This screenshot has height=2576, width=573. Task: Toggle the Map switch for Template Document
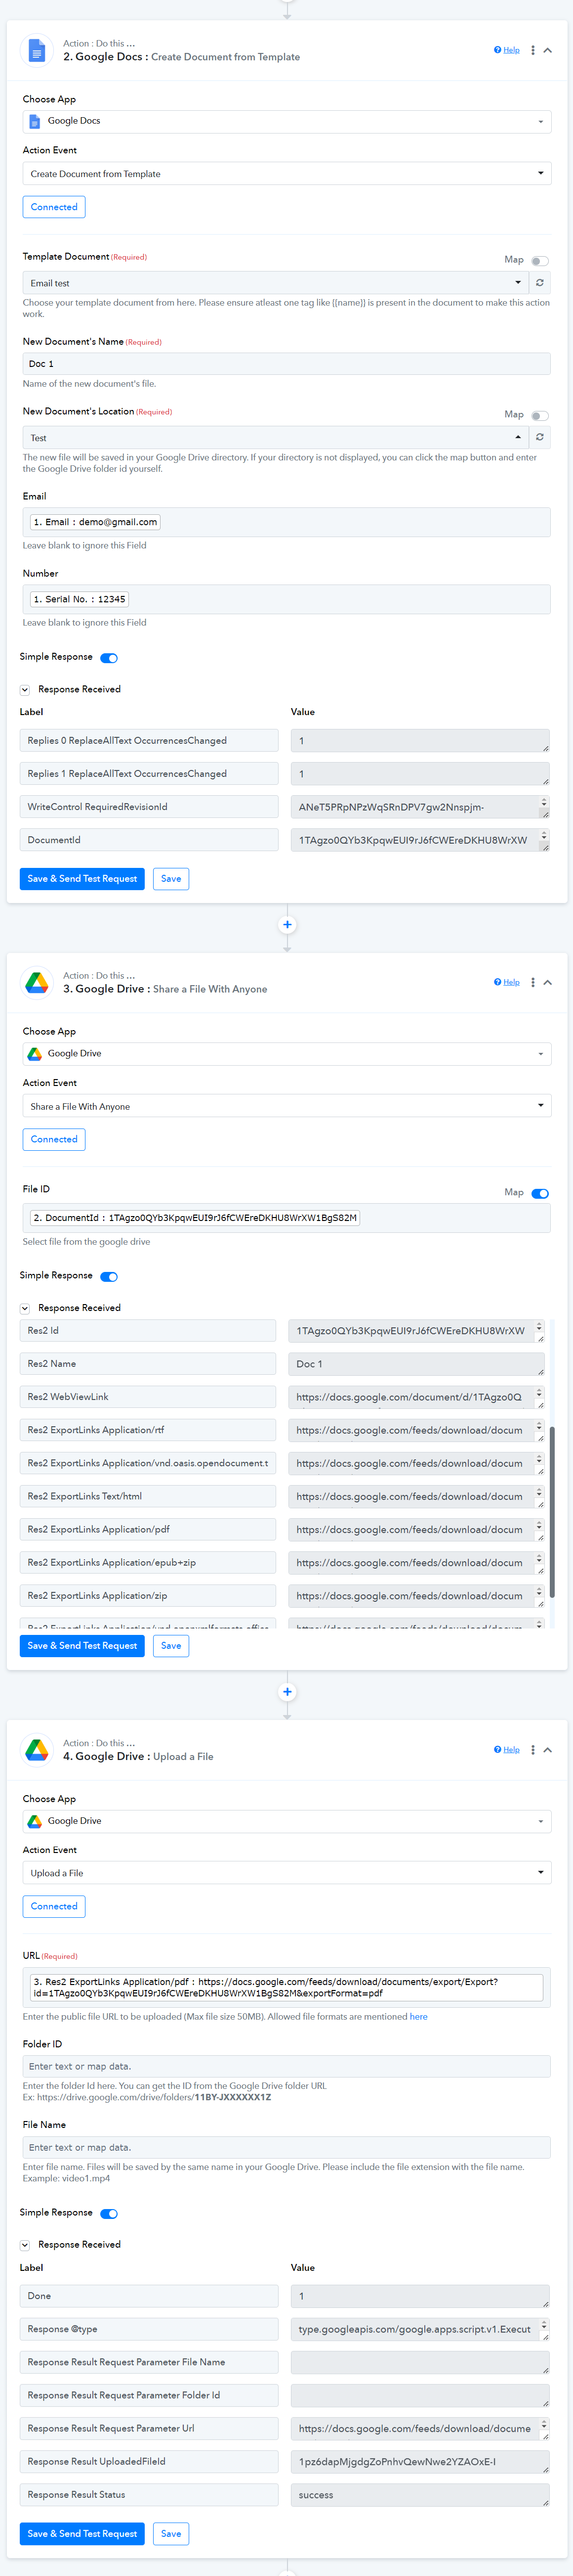click(540, 261)
